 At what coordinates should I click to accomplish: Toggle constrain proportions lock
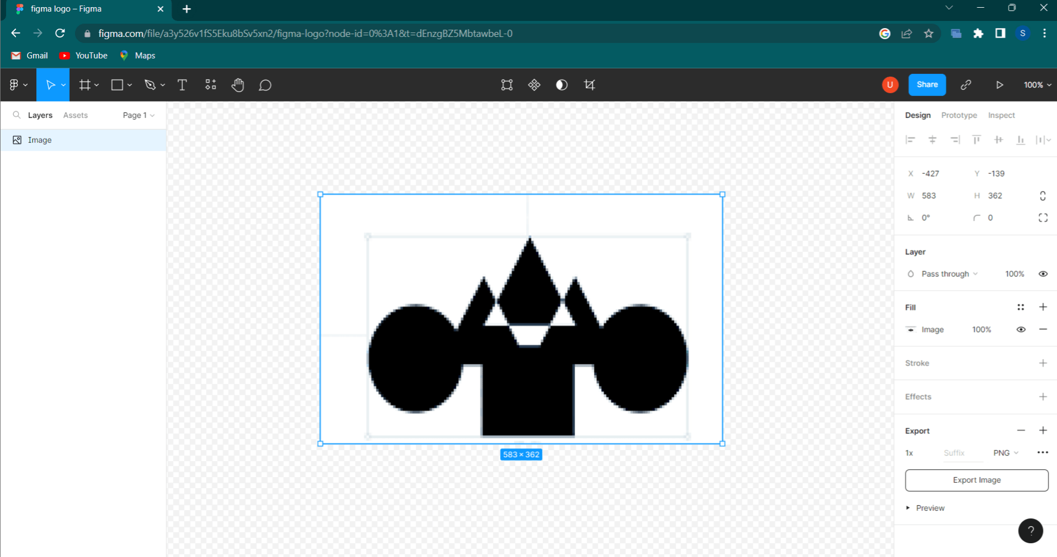[x=1043, y=196]
